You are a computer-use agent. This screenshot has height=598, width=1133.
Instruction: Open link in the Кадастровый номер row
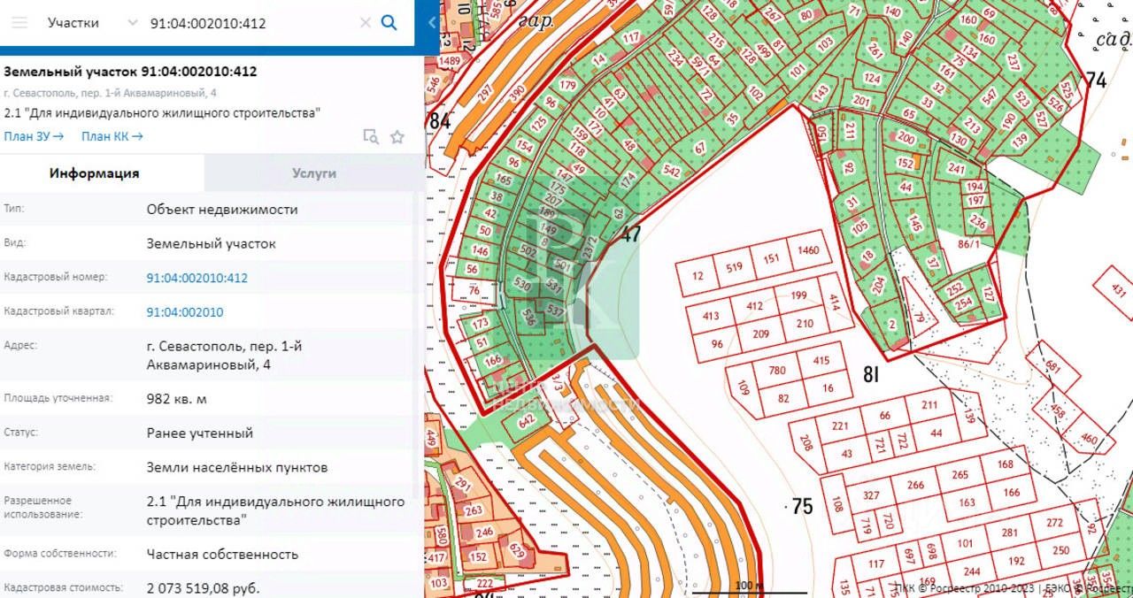pos(197,278)
